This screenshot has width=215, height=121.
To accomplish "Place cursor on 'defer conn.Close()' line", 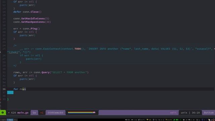I will pyautogui.click(x=28, y=12).
